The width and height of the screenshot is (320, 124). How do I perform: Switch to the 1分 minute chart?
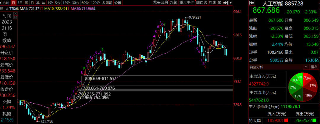click(50, 3)
